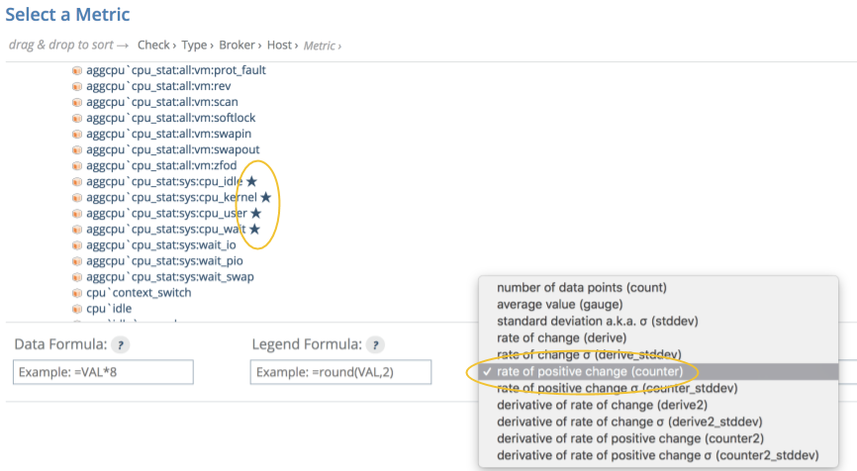
Task: Click the metric icon beside aggcpu`cpu_stat:all:vm:scan
Action: 77,102
